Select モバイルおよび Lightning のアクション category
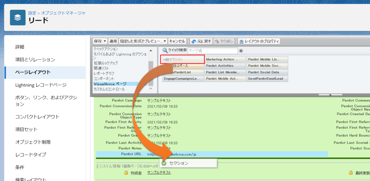The width and height of the screenshot is (370, 181). (x=120, y=56)
